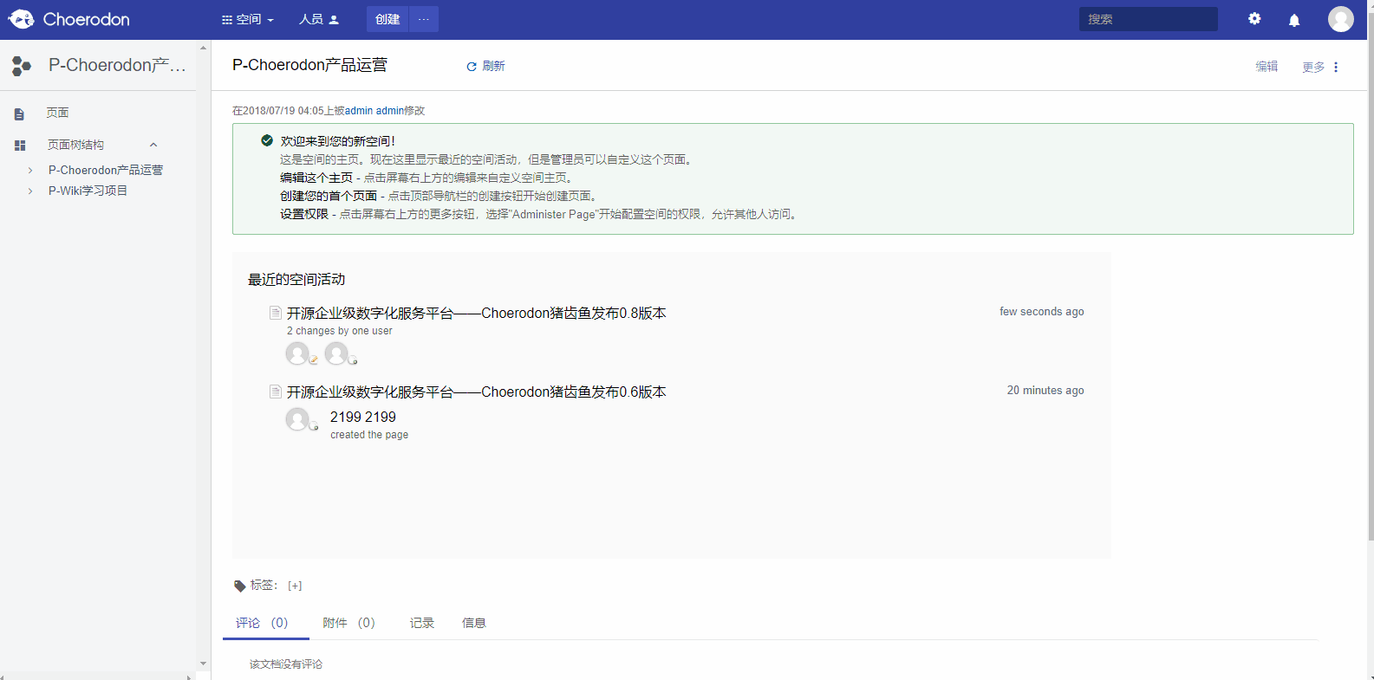Viewport: 1374px width, 680px height.
Task: Open the 空间 dropdown menu
Action: coord(248,19)
